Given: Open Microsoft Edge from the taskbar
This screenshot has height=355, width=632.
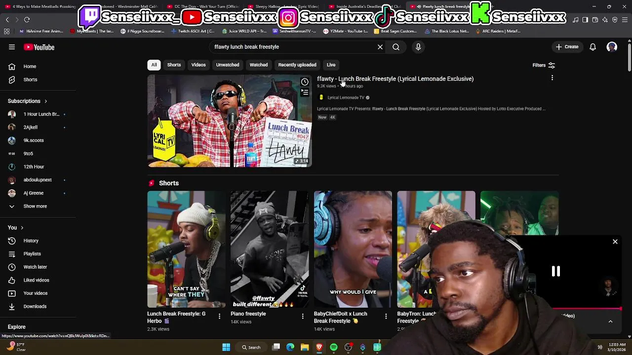Looking at the screenshot, I should coord(290,347).
